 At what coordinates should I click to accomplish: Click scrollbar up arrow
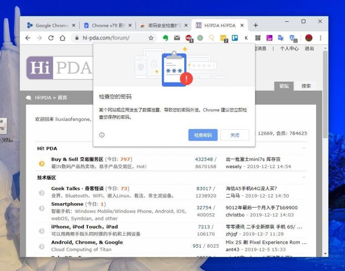(x=325, y=48)
